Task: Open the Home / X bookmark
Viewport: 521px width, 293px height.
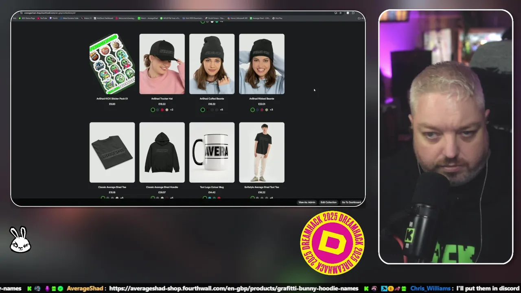Action: tap(86, 18)
